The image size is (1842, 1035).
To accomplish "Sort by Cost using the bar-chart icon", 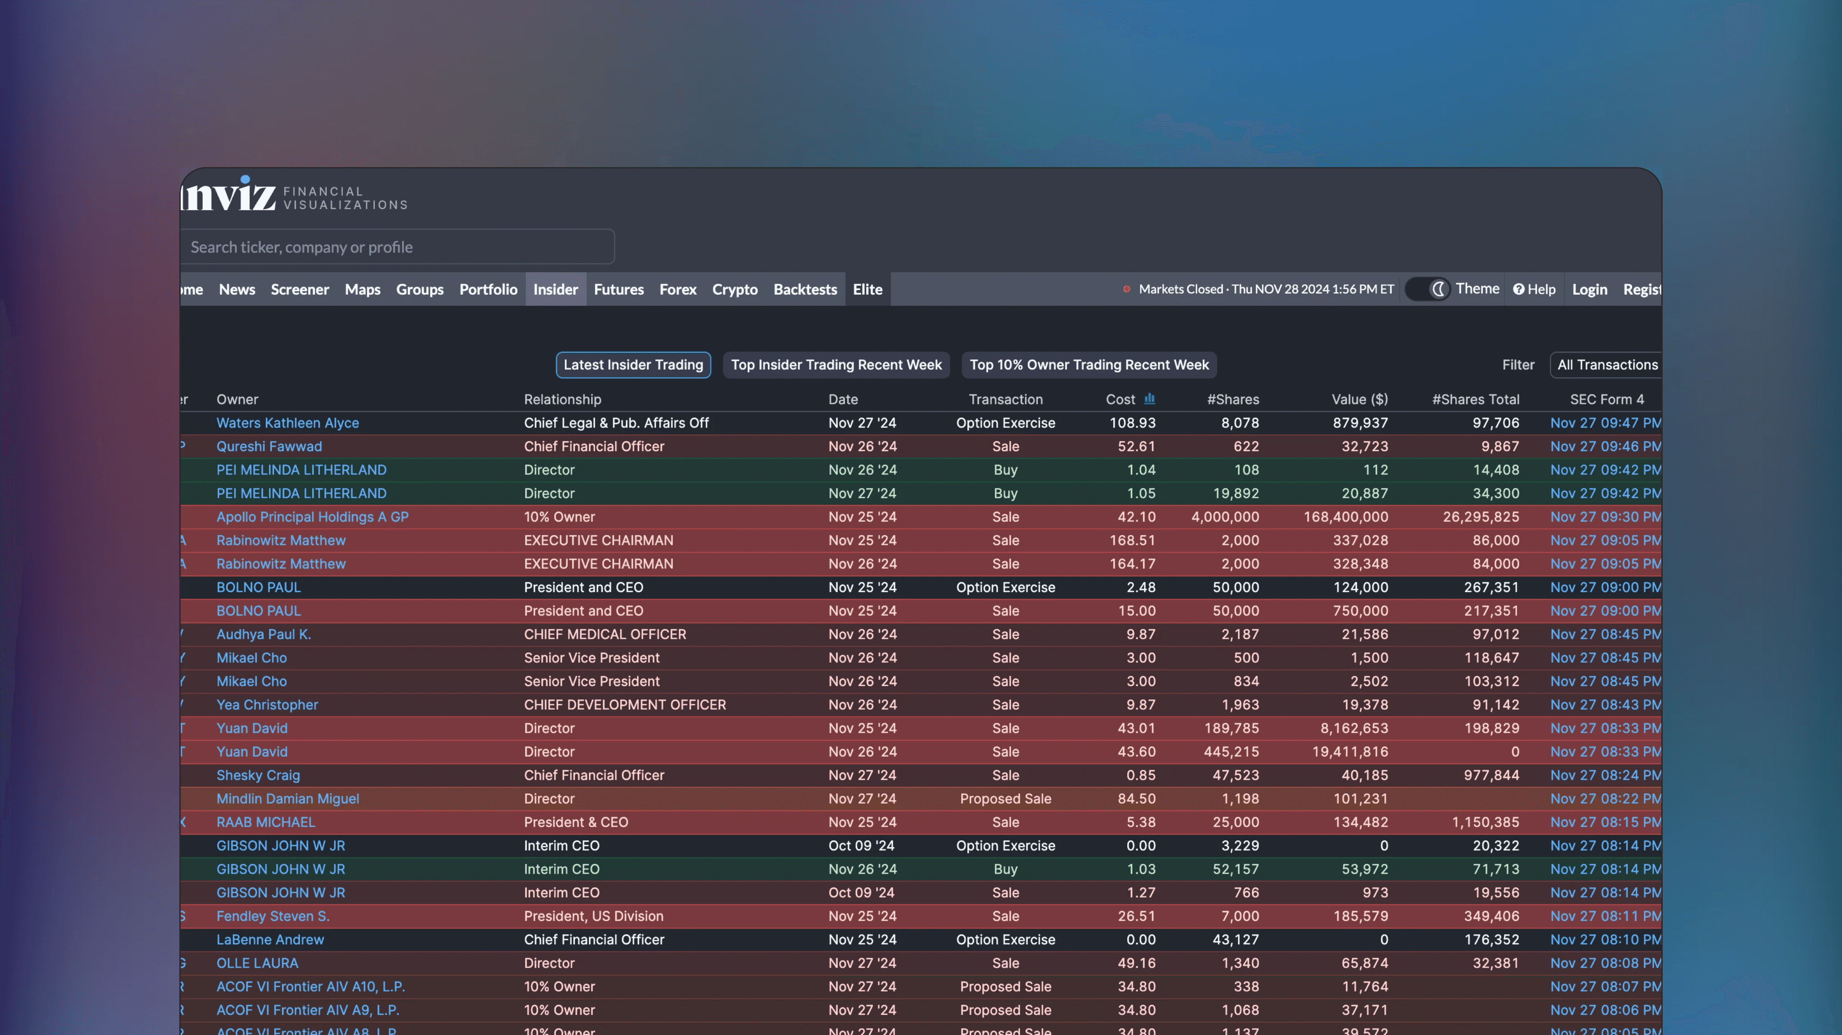I will click(x=1150, y=399).
